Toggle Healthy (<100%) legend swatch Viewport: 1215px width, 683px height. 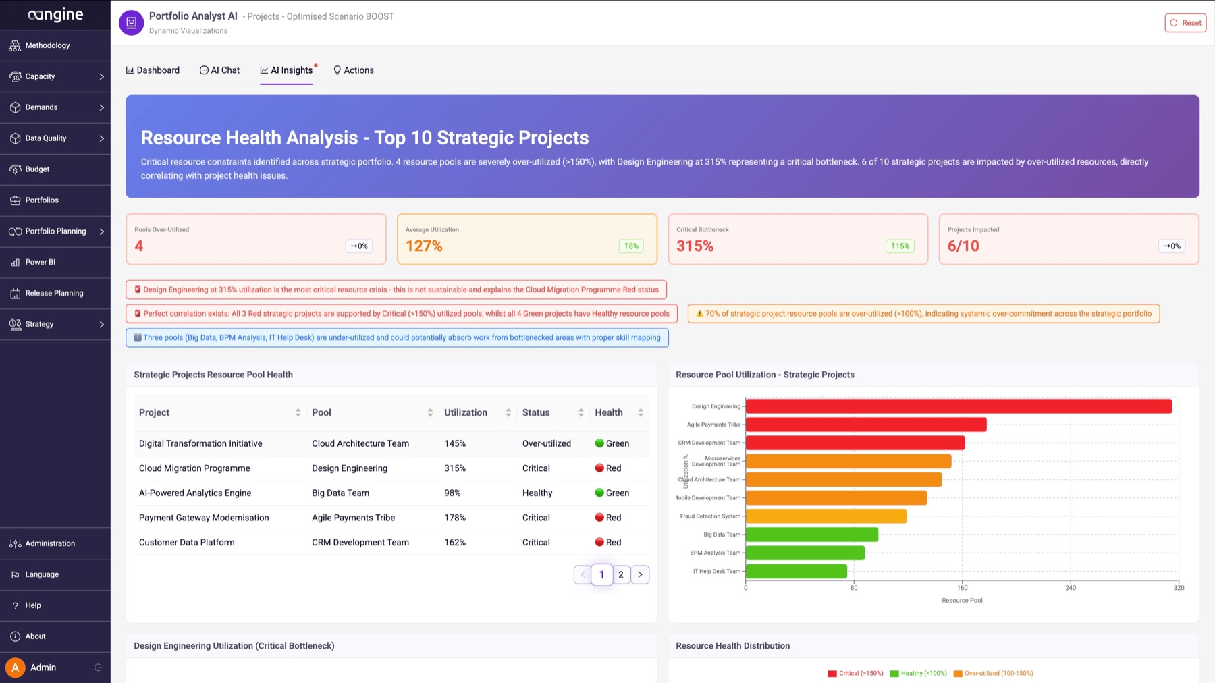[894, 674]
